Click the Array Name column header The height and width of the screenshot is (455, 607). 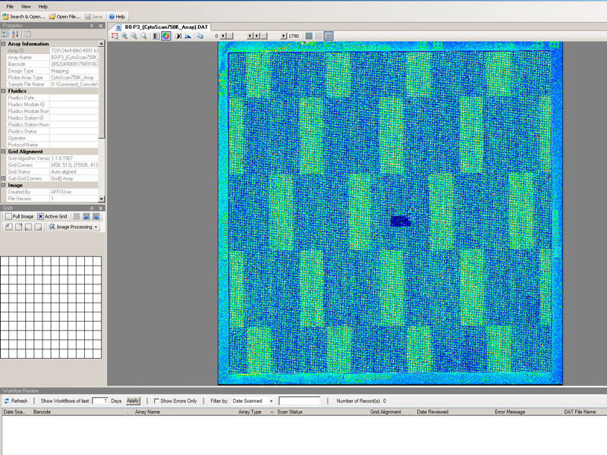[148, 412]
